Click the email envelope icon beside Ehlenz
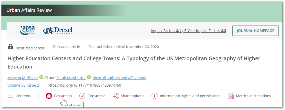285x110 pixels. pos(46,78)
